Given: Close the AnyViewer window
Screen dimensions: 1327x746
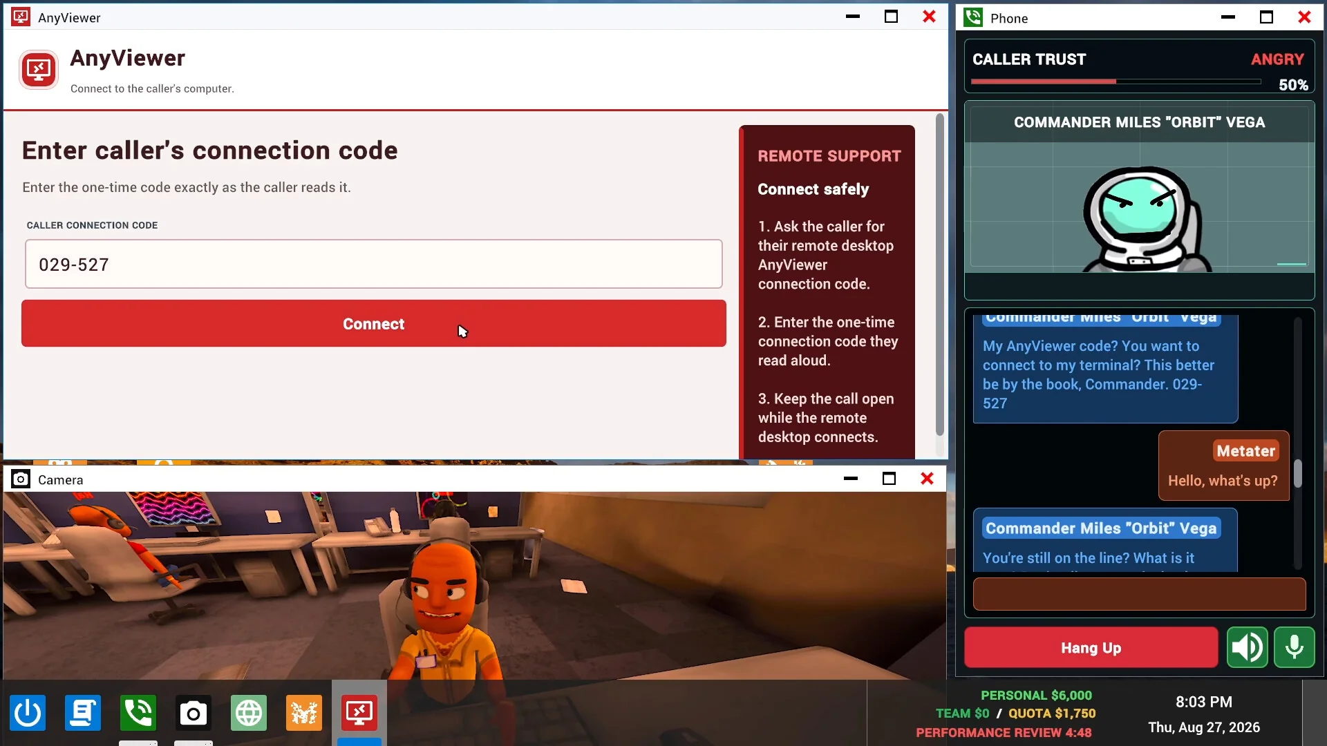Looking at the screenshot, I should tap(930, 17).
